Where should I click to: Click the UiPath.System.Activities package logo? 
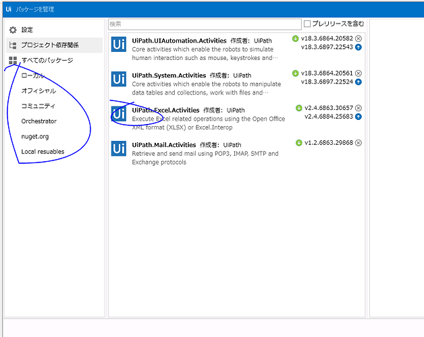click(119, 79)
